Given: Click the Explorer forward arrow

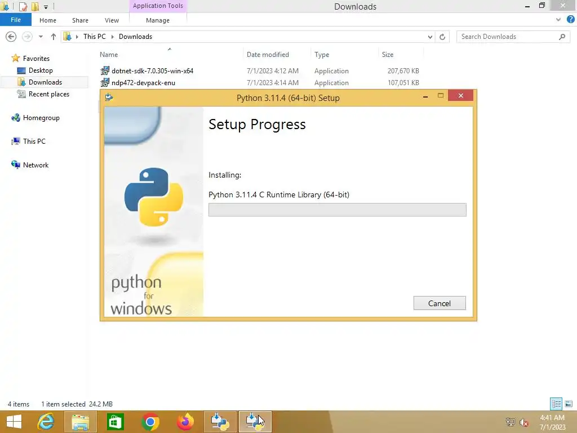Looking at the screenshot, I should click(x=27, y=37).
